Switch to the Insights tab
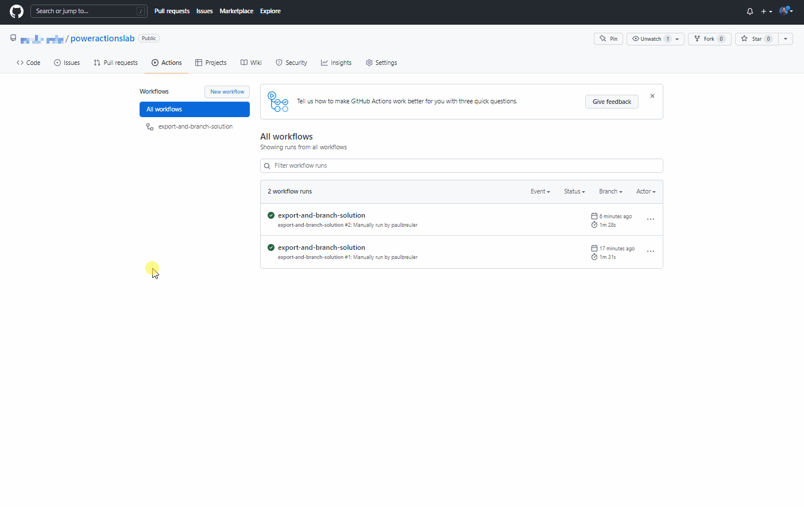Viewport: 804px width, 507px height. point(336,63)
